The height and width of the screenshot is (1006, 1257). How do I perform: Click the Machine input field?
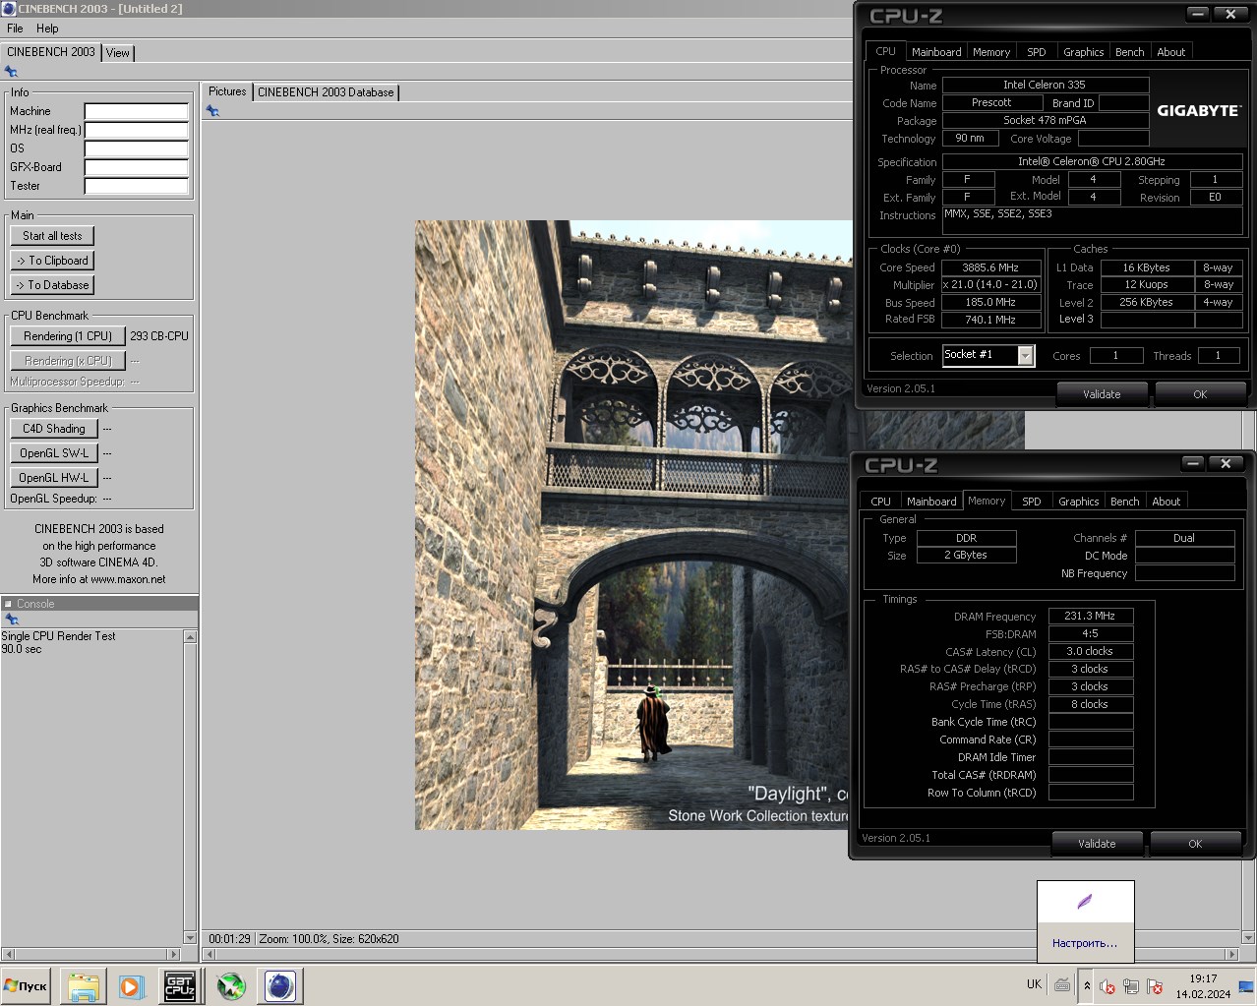click(136, 111)
